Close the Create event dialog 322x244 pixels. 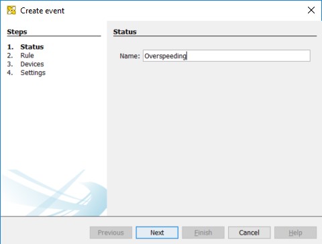tap(311, 10)
